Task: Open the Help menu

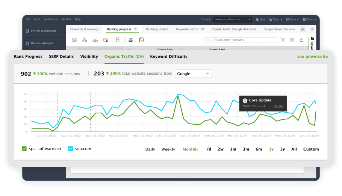Action: point(78,19)
